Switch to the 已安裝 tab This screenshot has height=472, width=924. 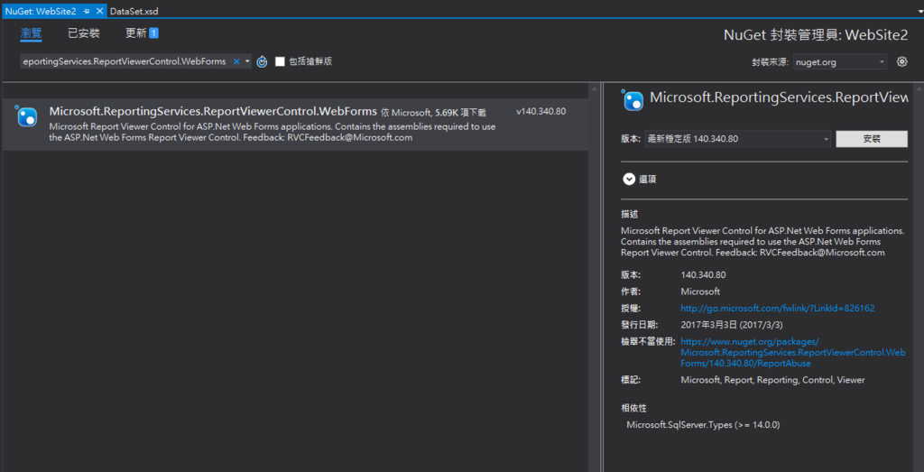pos(83,33)
